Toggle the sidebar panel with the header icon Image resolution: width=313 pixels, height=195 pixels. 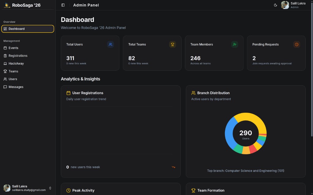63,5
